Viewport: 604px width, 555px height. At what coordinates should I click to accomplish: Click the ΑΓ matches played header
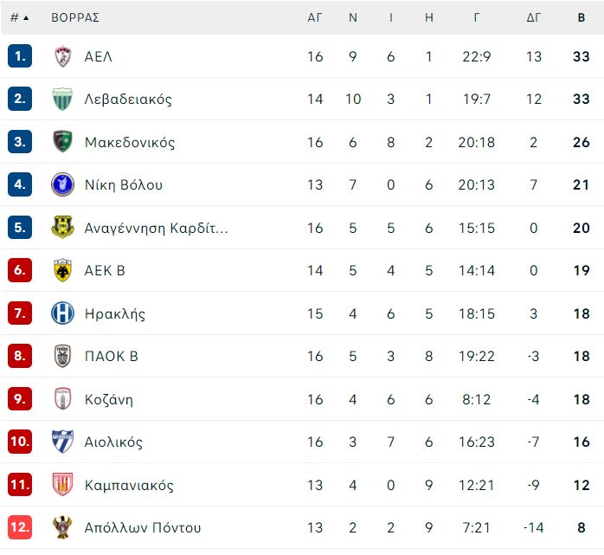[x=314, y=17]
